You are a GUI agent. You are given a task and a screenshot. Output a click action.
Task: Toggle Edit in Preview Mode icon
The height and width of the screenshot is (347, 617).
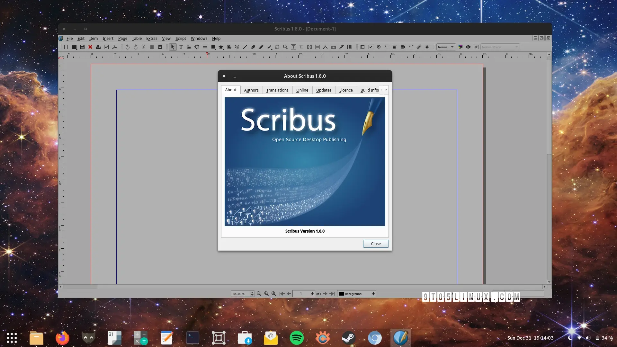(476, 47)
